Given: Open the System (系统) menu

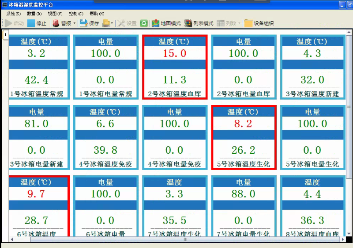Looking at the screenshot, I should click(x=14, y=14).
